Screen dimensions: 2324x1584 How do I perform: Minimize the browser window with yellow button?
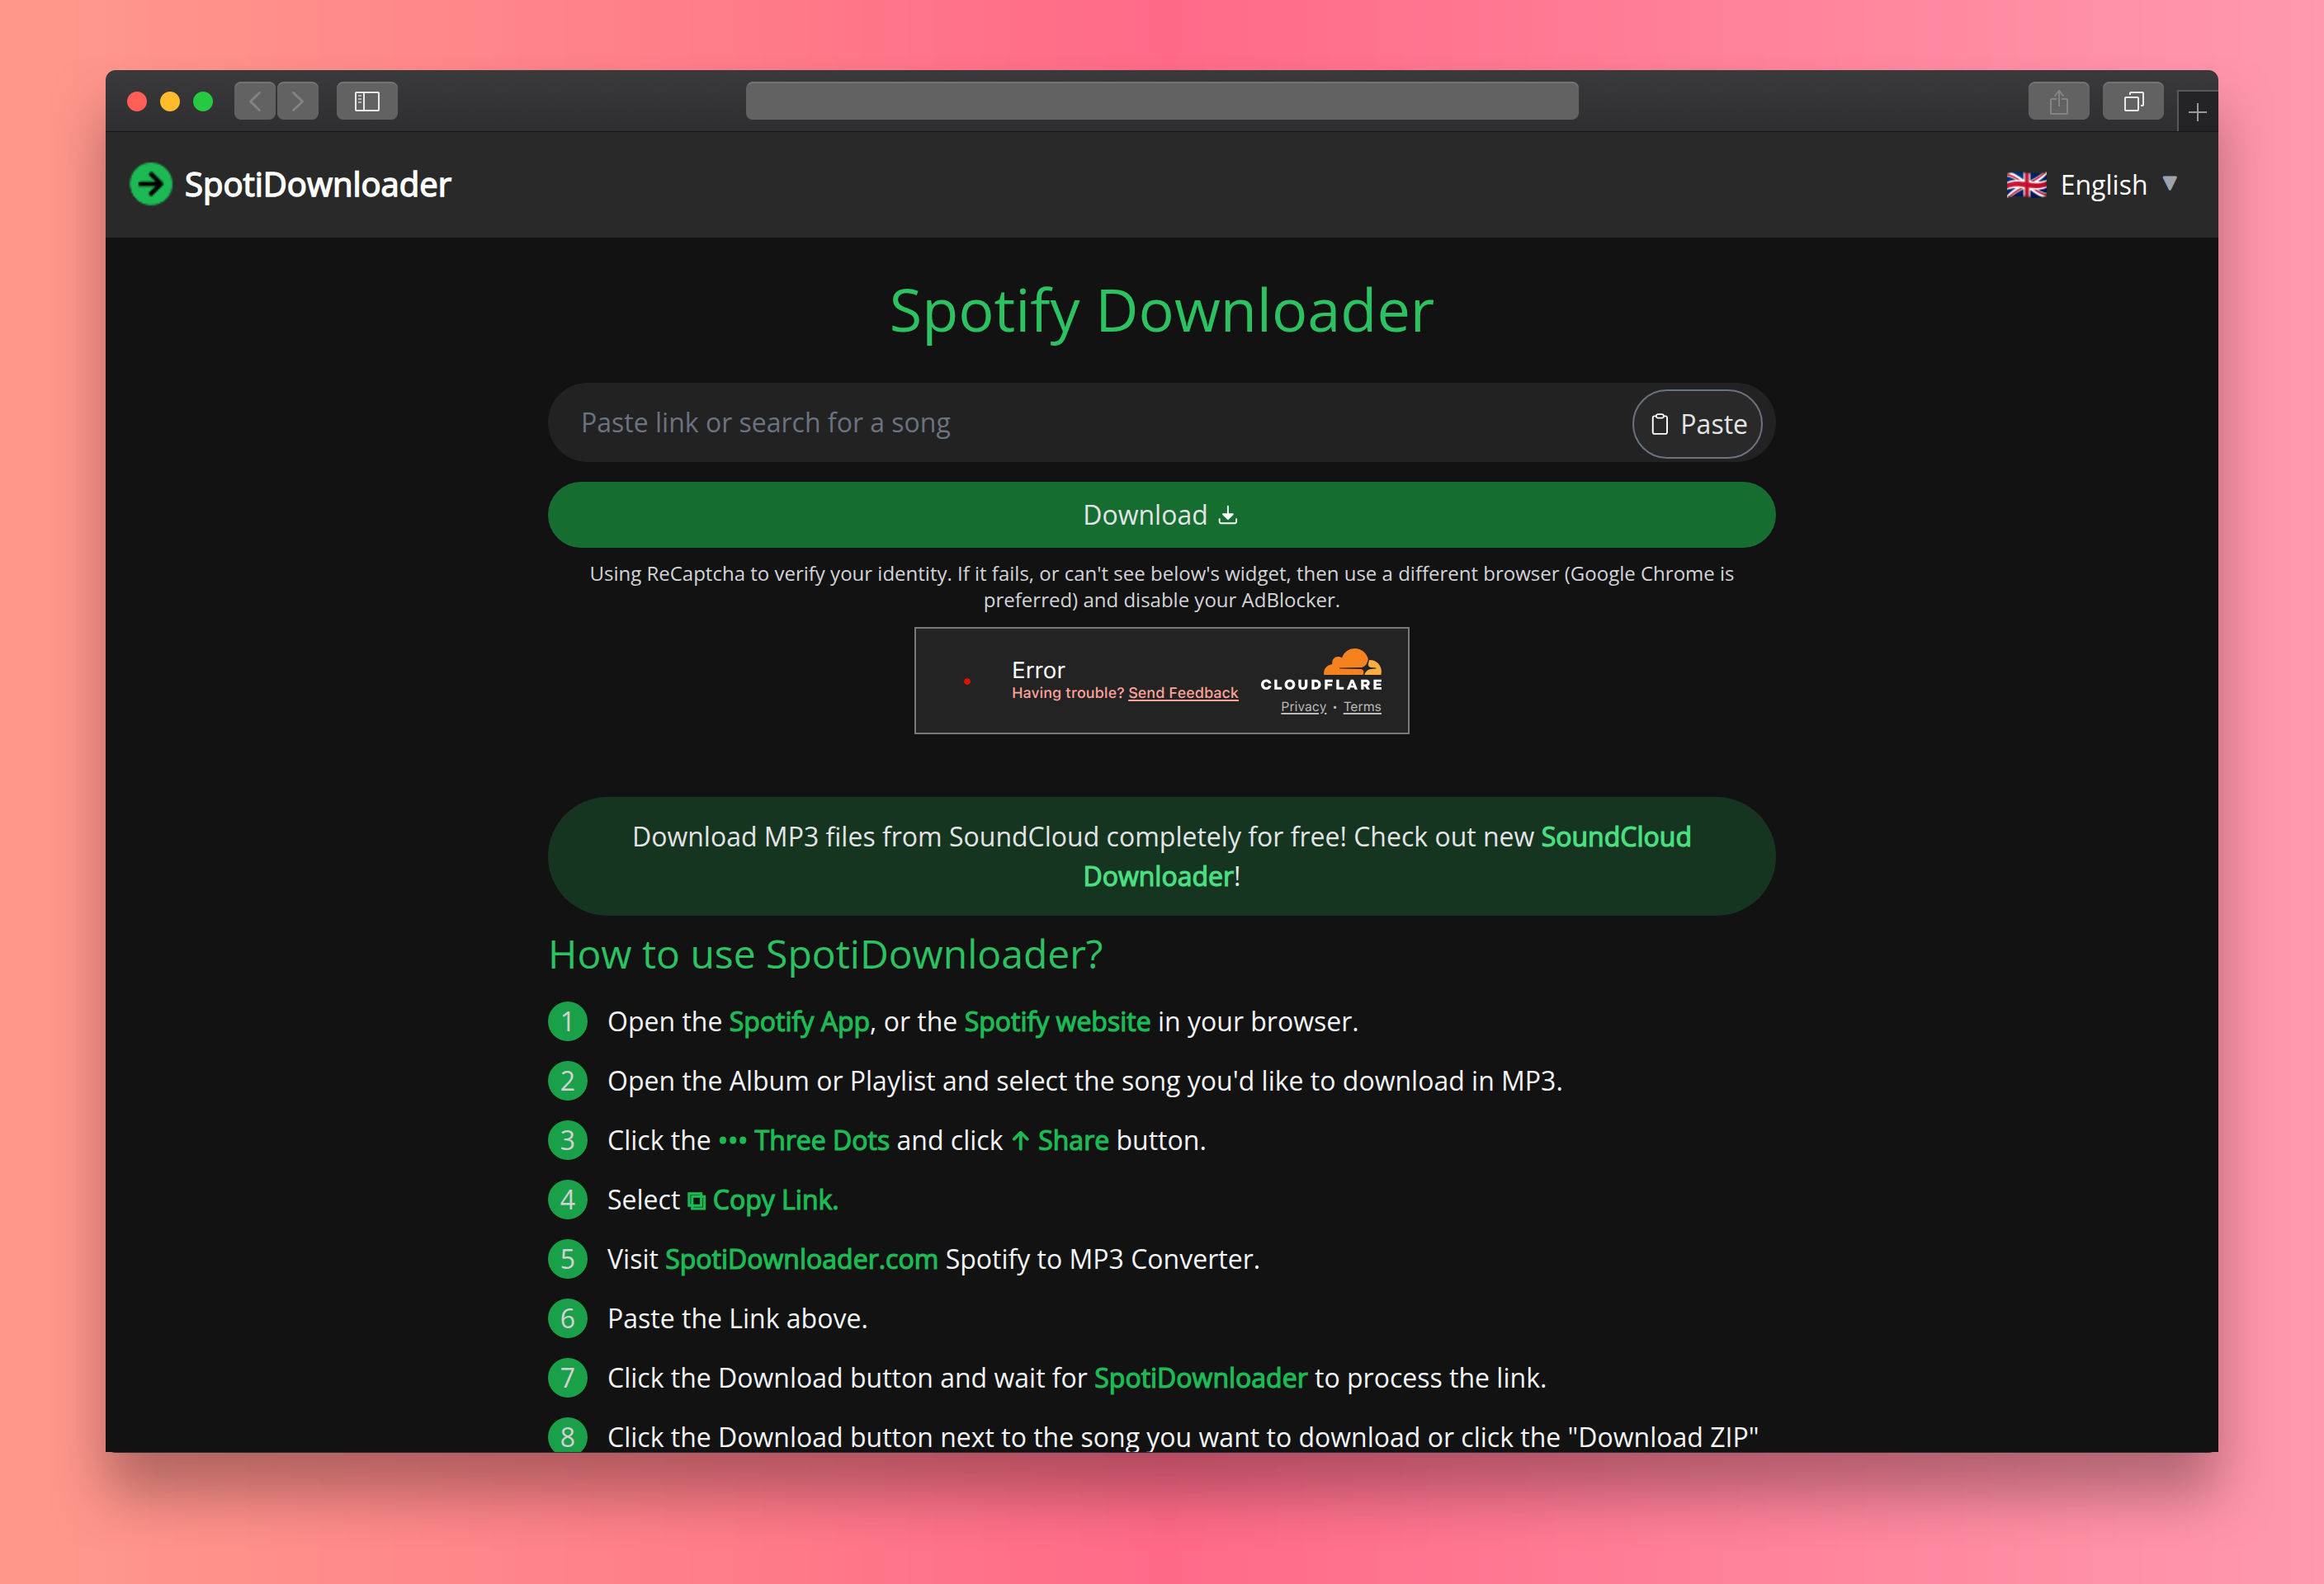pos(170,101)
